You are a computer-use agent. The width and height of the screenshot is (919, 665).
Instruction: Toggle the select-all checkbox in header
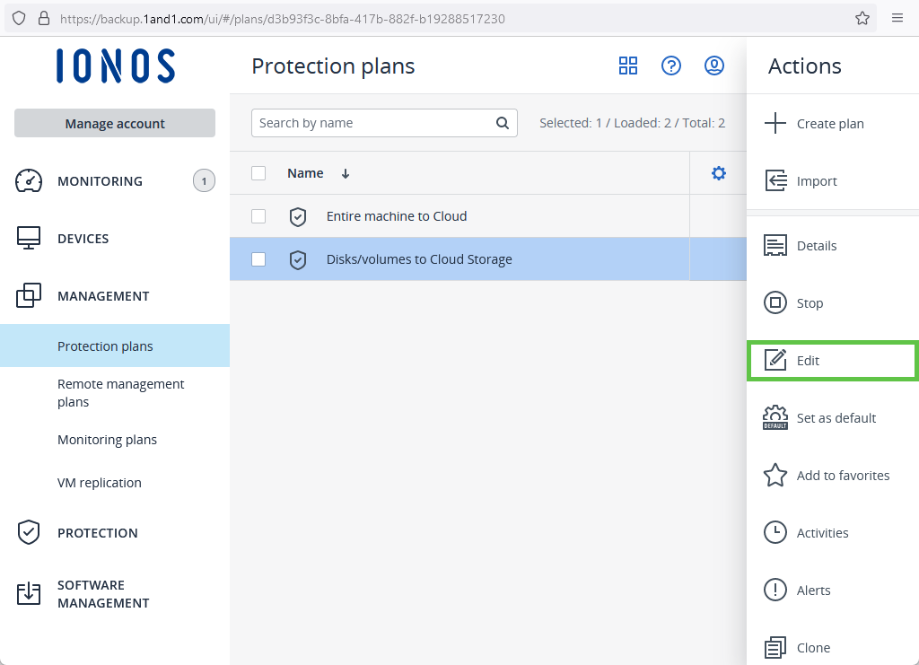(x=258, y=173)
